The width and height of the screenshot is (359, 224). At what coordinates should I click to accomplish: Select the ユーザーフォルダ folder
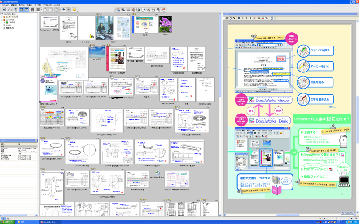tap(11, 17)
